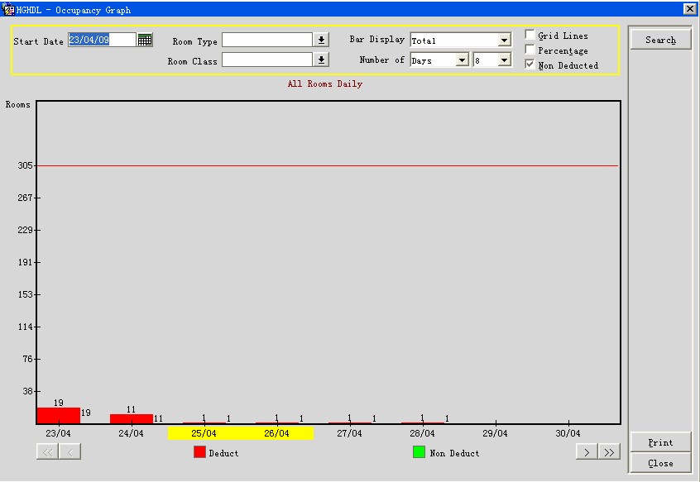Click the app icon in title bar
Image resolution: width=700 pixels, height=482 pixels.
pyautogui.click(x=9, y=9)
